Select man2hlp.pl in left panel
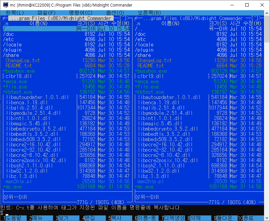The image size is (270, 221). tap(66, 182)
